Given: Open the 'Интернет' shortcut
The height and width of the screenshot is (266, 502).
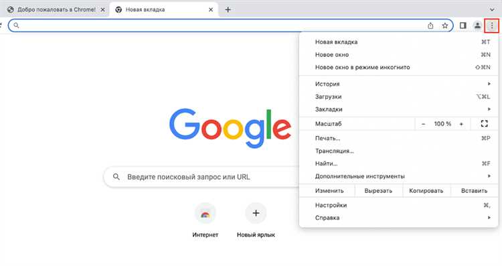Looking at the screenshot, I should (x=205, y=220).
